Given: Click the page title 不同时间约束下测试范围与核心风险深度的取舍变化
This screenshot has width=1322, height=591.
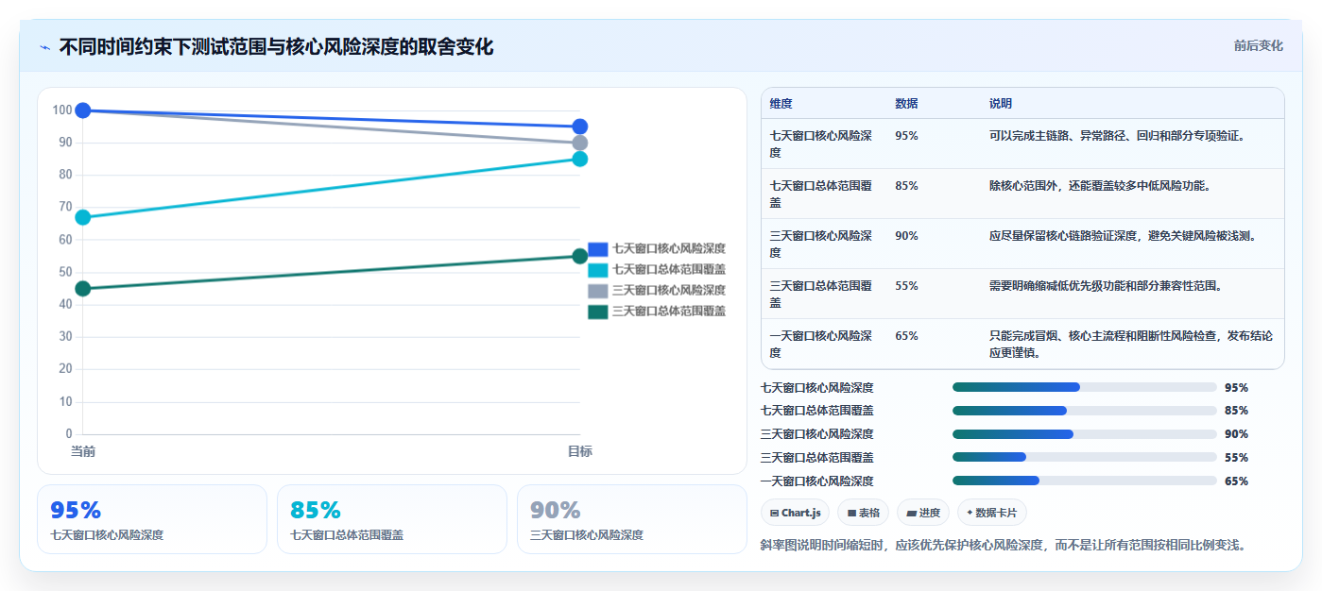Looking at the screenshot, I should point(276,47).
